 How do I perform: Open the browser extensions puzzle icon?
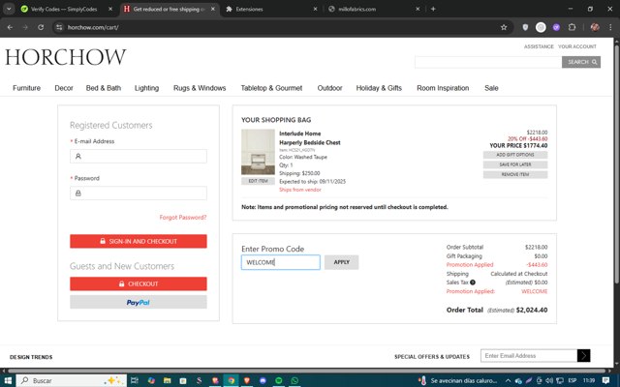[x=572, y=27]
